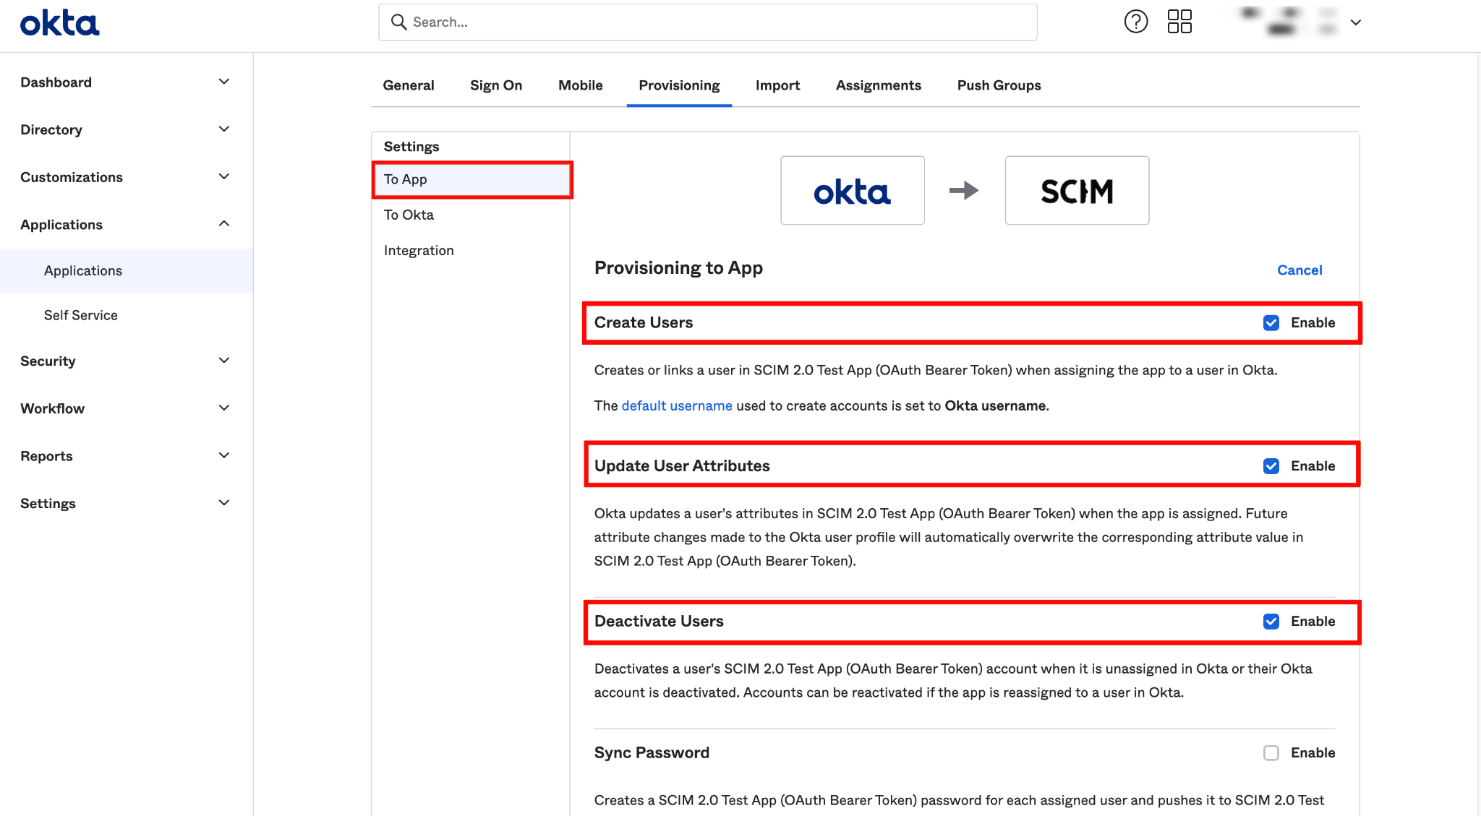Open the apps grid icon

point(1179,22)
